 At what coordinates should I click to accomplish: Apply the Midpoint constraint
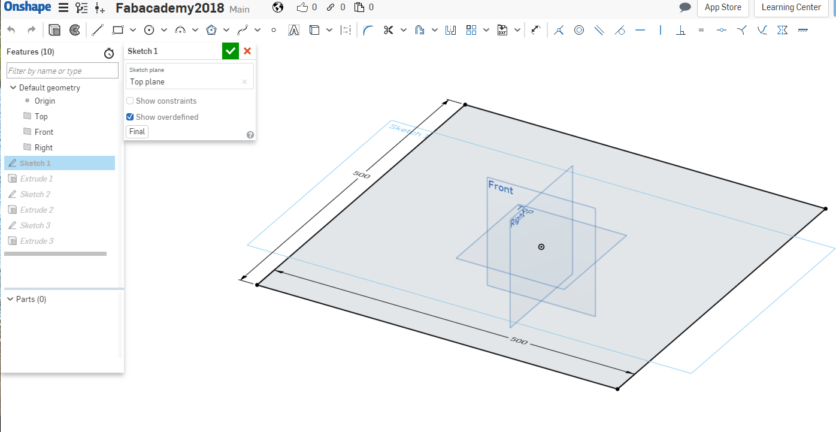click(x=722, y=30)
